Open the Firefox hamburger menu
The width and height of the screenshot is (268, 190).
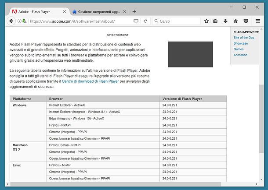click(x=258, y=21)
